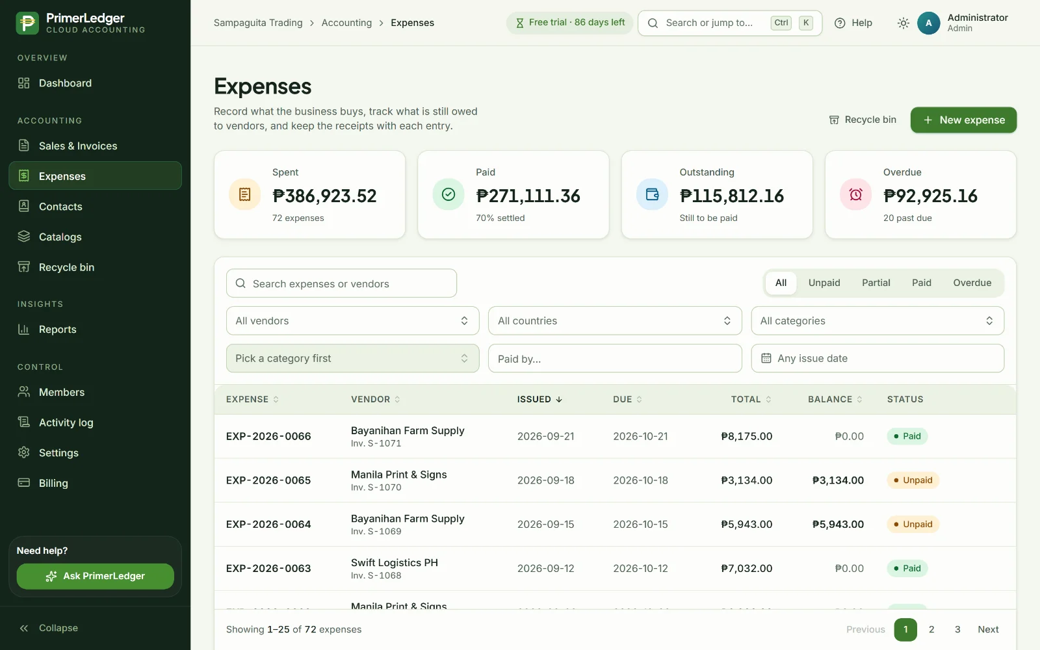Filter expenses by the Unpaid tab
Viewport: 1040px width, 650px height.
pyautogui.click(x=824, y=283)
